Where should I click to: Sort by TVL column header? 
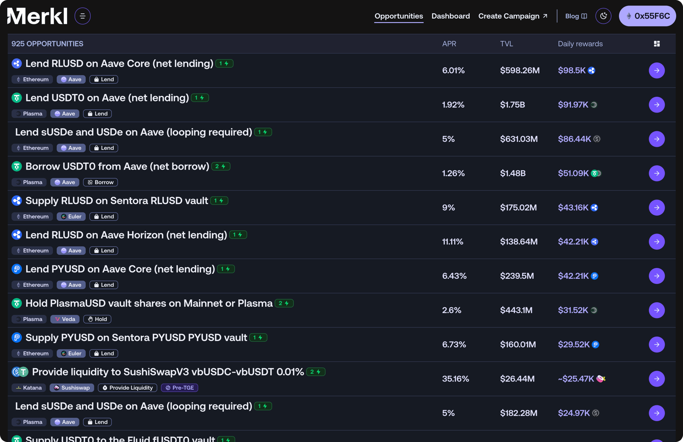[506, 44]
